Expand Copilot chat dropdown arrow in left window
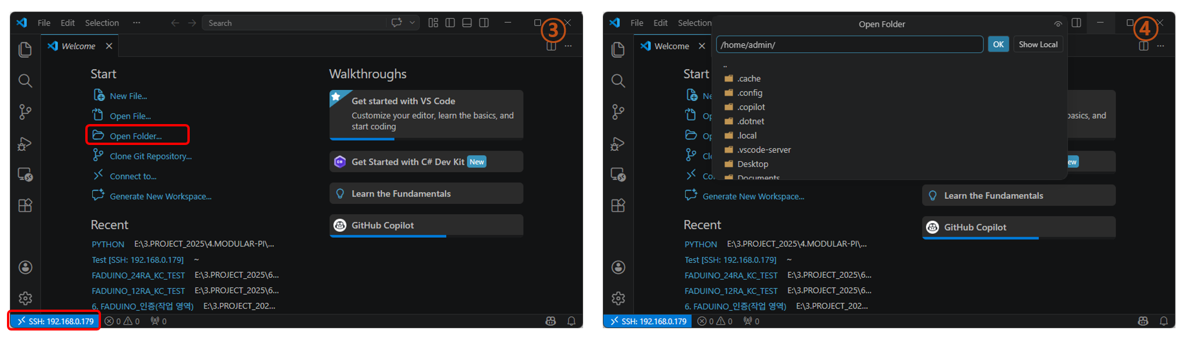 tap(413, 23)
